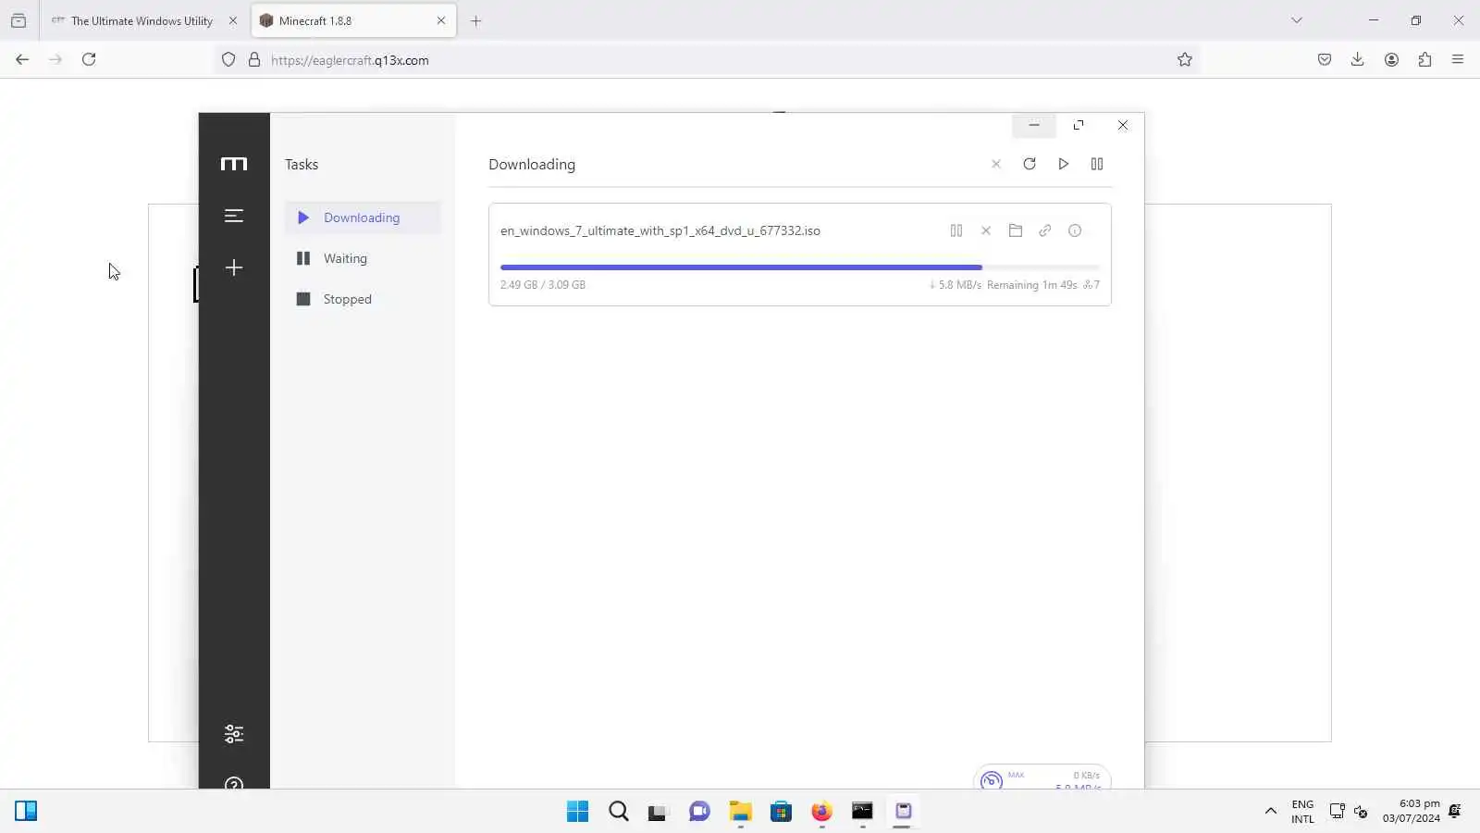
Task: Refresh the downloading task list
Action: (1030, 164)
